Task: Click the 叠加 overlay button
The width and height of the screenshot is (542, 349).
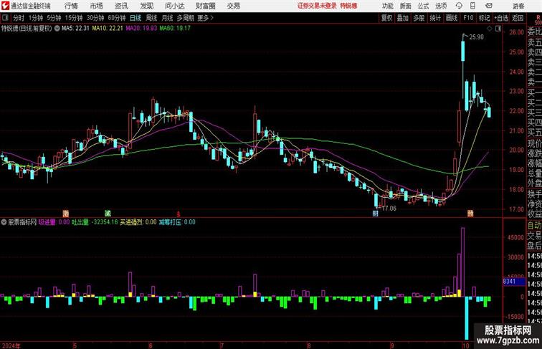Action: coord(403,18)
